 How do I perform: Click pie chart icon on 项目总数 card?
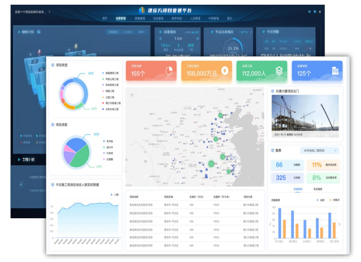point(169,71)
